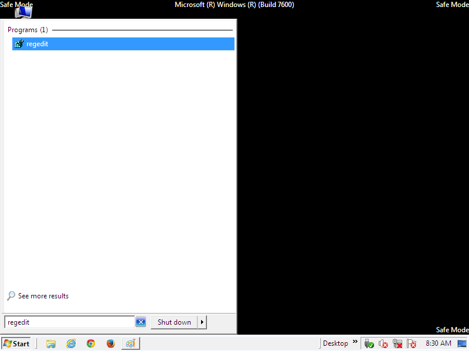Click the Programs (1) group header
Viewport: 469px width, 351px height.
(x=28, y=30)
